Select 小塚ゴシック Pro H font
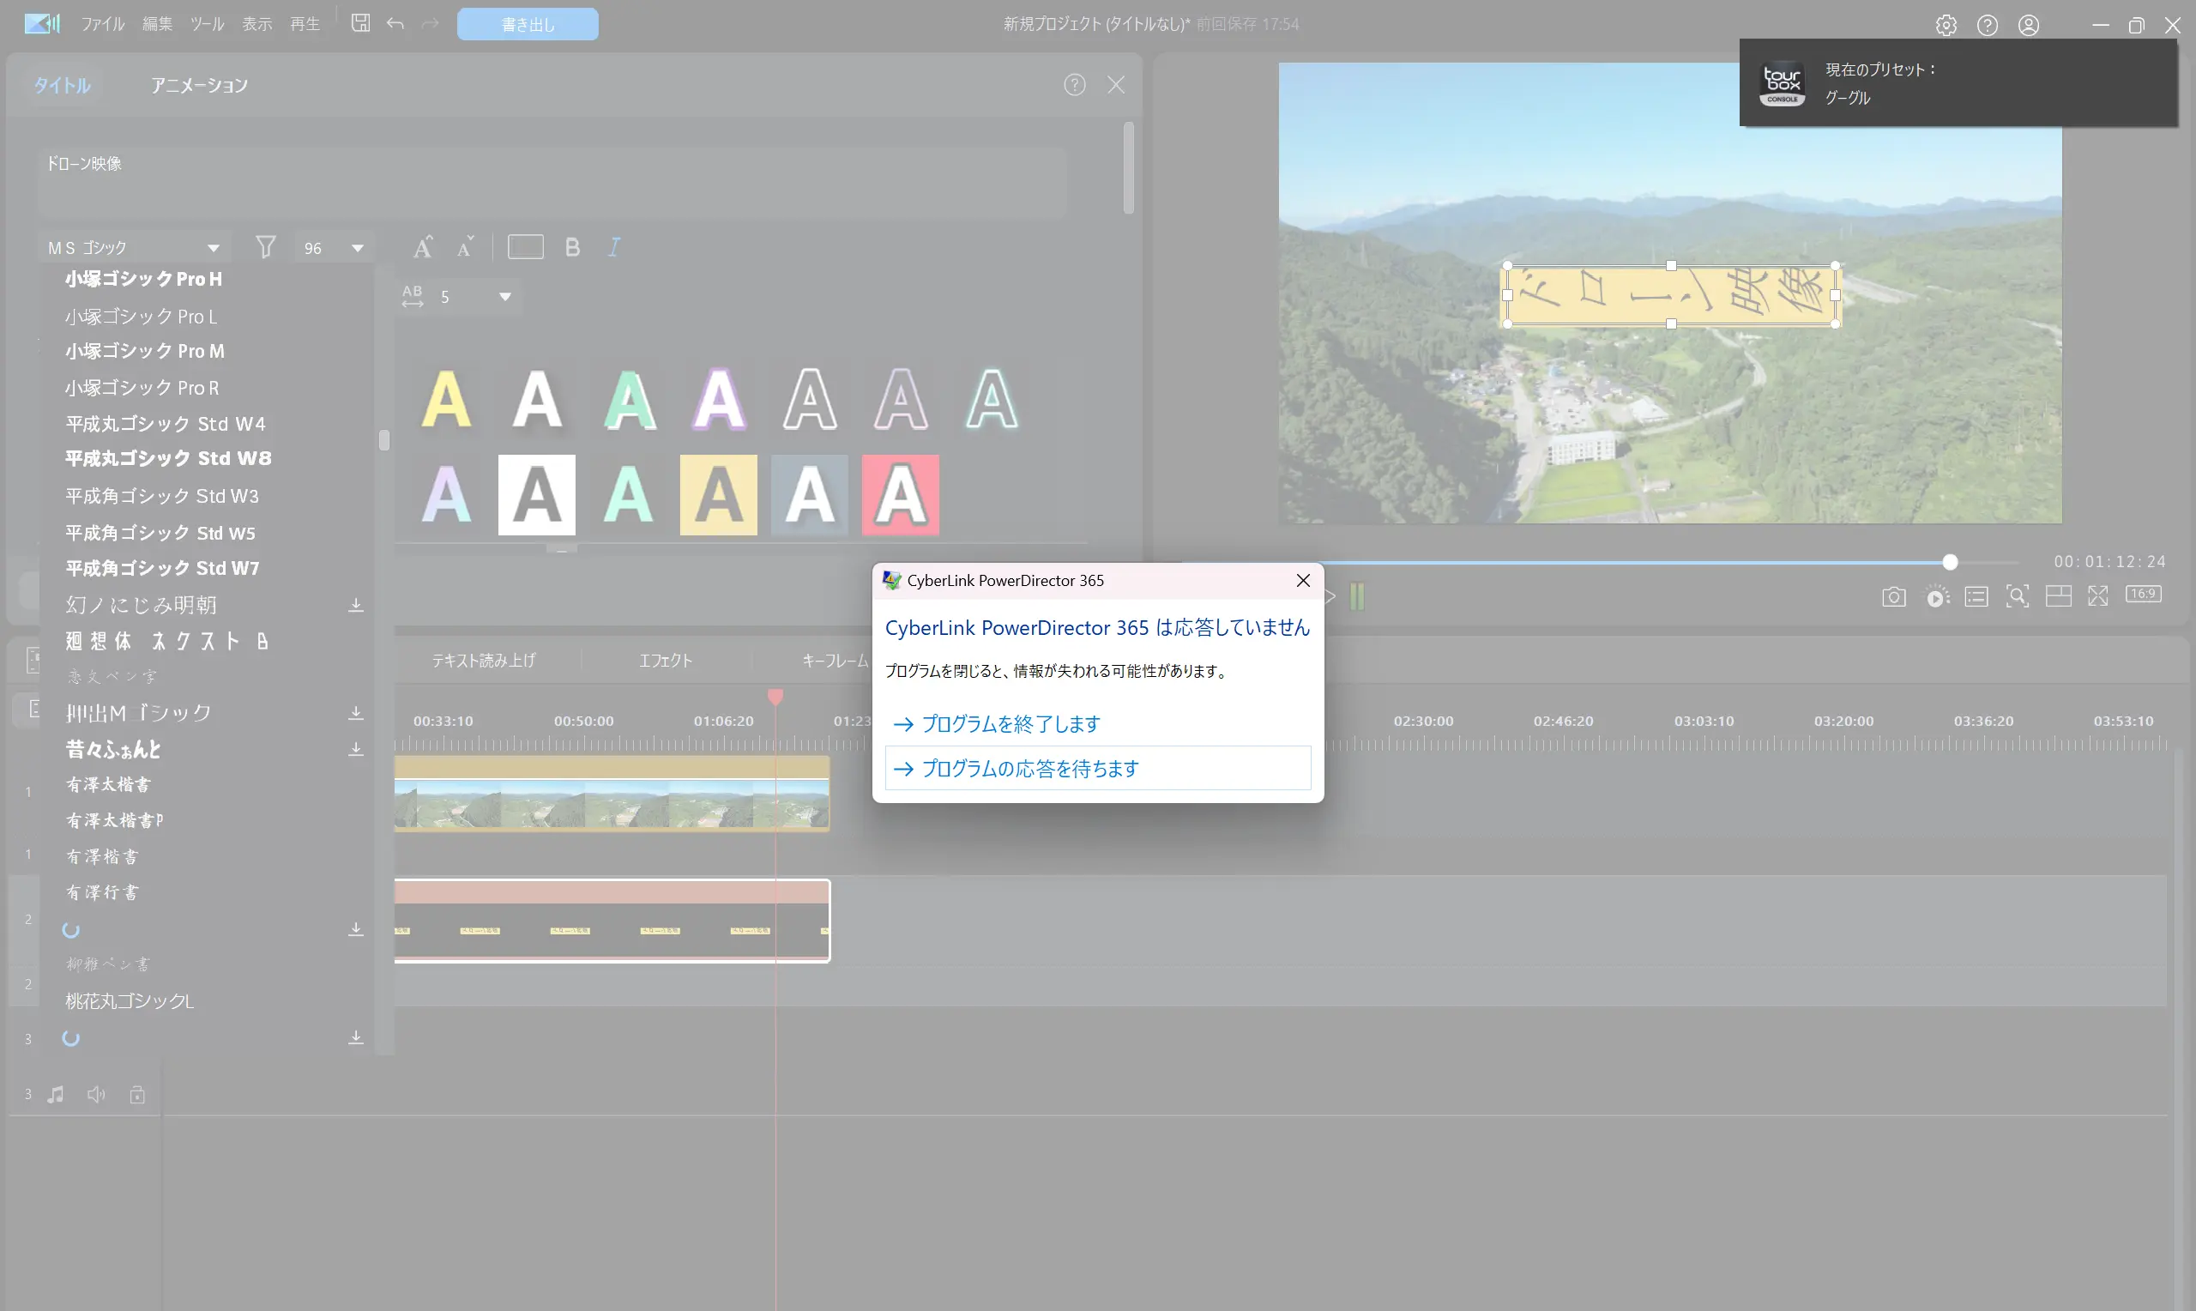The image size is (2196, 1311). coord(143,279)
